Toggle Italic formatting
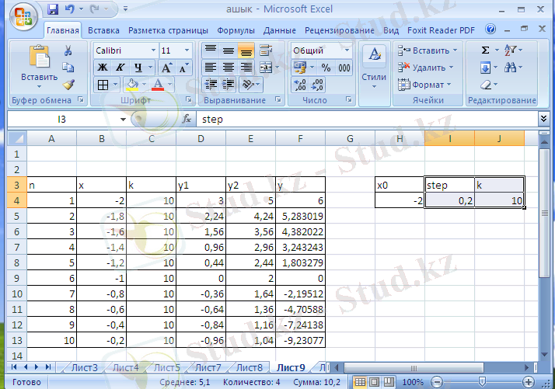555x389 pixels. coord(120,68)
